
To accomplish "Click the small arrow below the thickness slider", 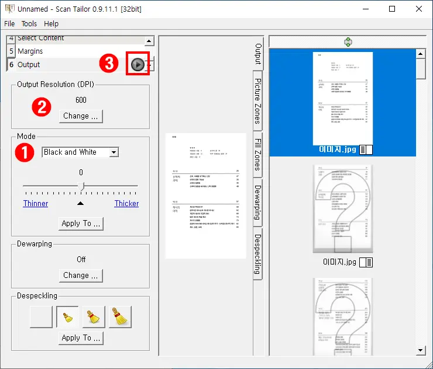I will pyautogui.click(x=81, y=203).
